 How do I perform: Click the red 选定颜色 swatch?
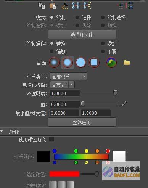[x=64, y=174]
